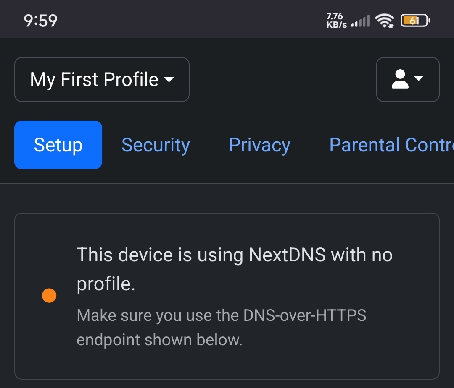454x388 pixels.
Task: Click the NextDNS status card
Action: pyautogui.click(x=227, y=296)
